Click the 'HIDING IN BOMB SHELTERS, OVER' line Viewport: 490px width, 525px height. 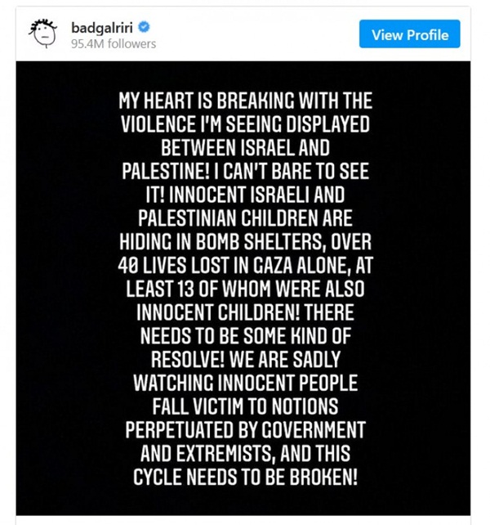coord(245,241)
